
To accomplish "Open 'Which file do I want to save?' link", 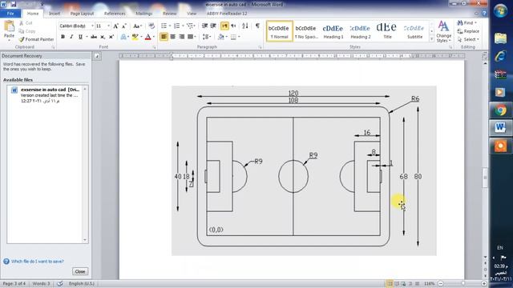I will click(x=38, y=262).
